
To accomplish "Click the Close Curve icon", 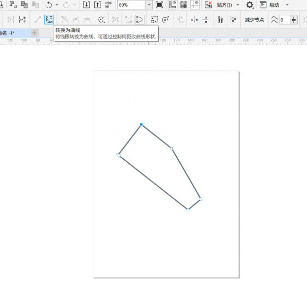I will (140, 20).
